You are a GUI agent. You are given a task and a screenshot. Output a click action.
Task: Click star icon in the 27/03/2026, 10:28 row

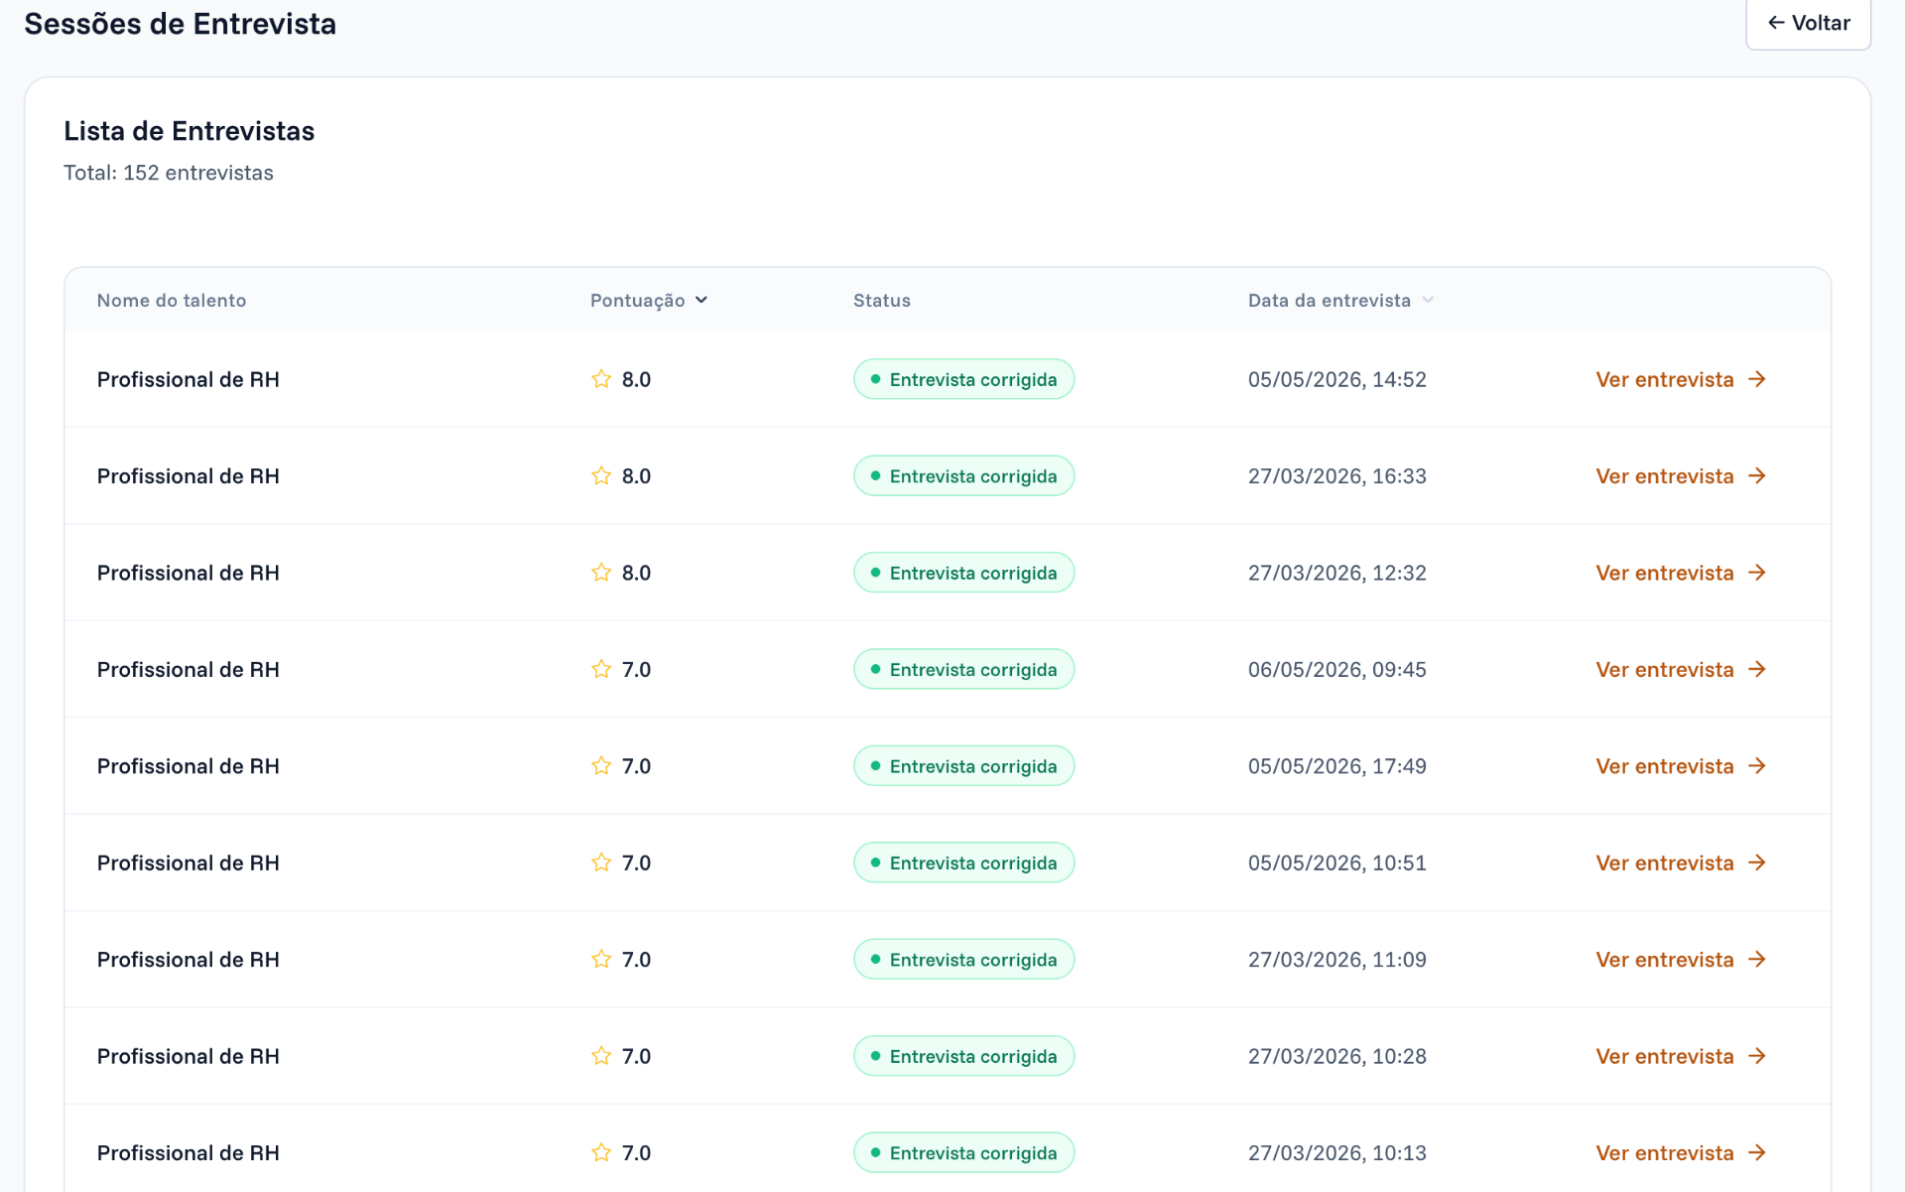tap(601, 1056)
